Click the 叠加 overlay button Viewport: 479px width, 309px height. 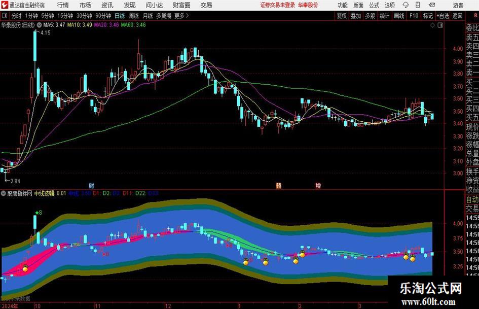pos(356,16)
